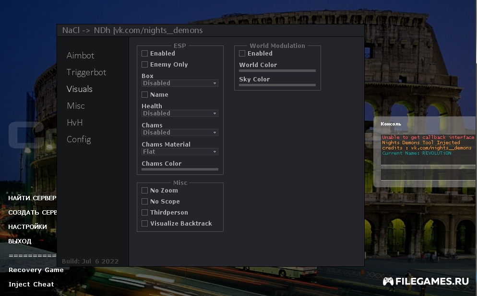The image size is (477, 296).
Task: Go to the HvH tab
Action: (x=74, y=122)
